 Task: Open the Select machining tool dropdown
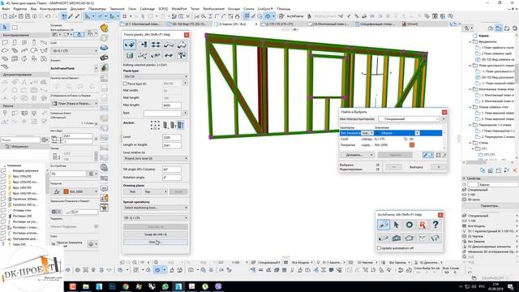point(156,208)
